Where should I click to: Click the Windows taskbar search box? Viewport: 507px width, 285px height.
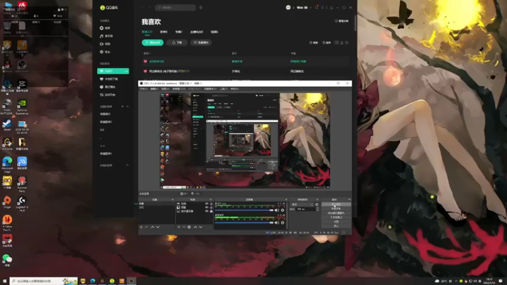[x=43, y=281]
